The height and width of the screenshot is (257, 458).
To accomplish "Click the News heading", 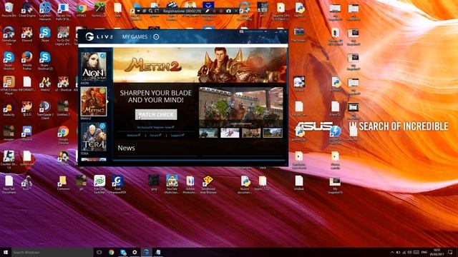I will click(126, 148).
